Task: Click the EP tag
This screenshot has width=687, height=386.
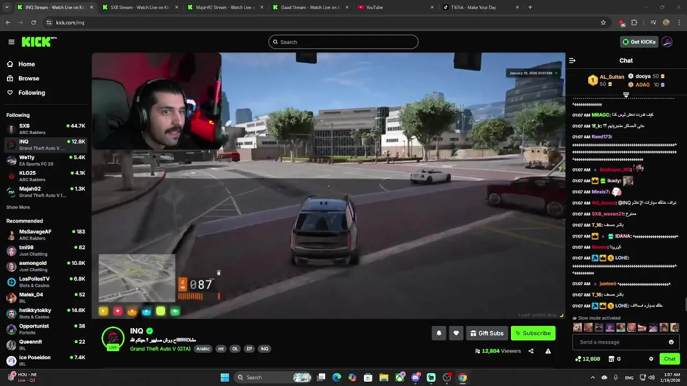Action: click(x=249, y=349)
